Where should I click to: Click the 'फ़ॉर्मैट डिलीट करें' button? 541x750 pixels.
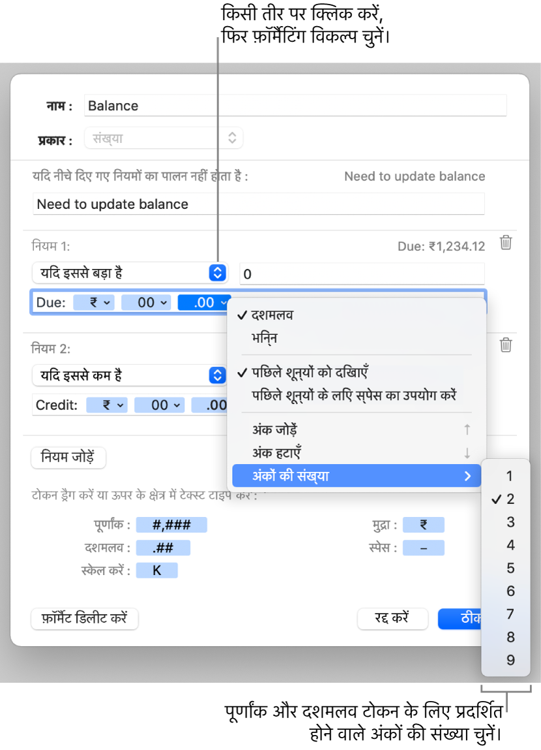click(85, 618)
